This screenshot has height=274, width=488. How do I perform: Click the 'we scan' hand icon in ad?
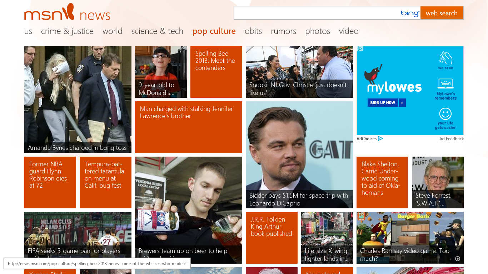click(445, 58)
